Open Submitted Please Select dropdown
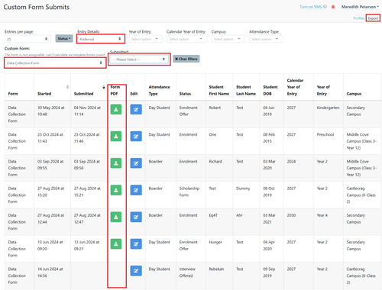The height and width of the screenshot is (290, 382). (x=139, y=60)
